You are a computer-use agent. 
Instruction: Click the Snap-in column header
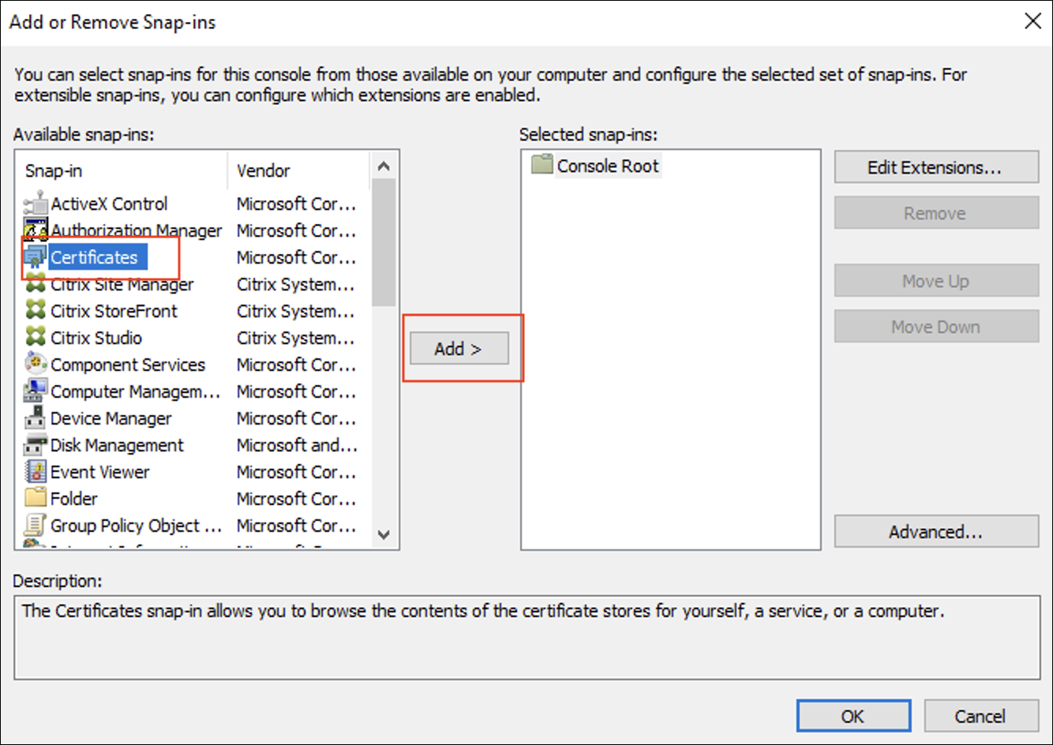pyautogui.click(x=54, y=170)
